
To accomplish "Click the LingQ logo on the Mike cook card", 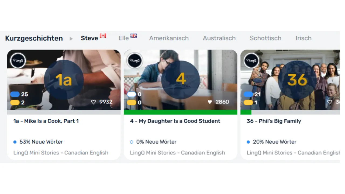I will tap(18, 61).
